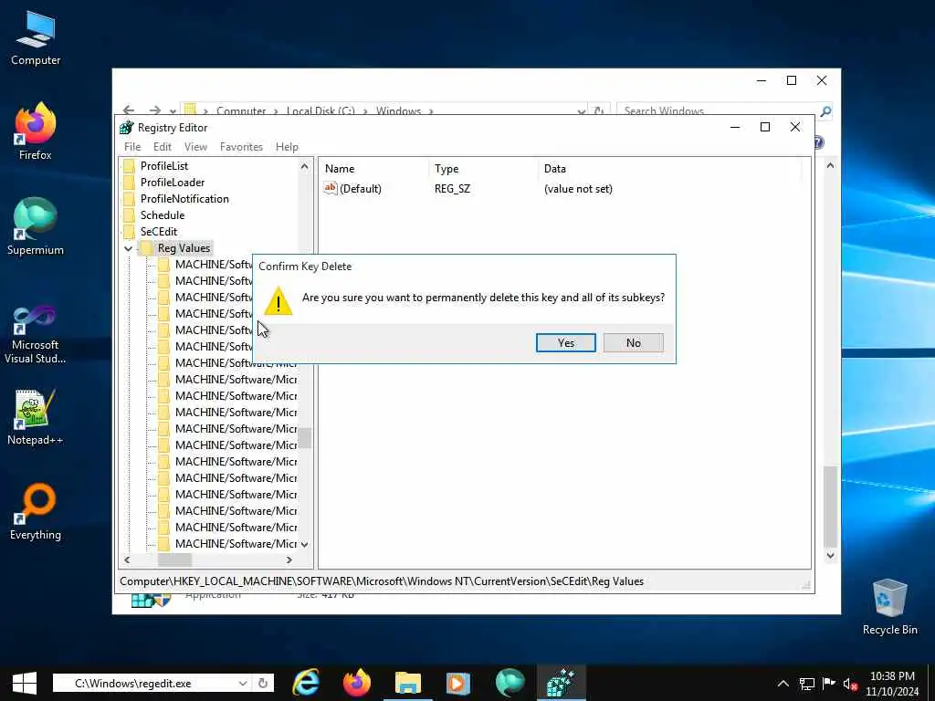
Task: Cancel deletion with the No button
Action: [x=634, y=343]
